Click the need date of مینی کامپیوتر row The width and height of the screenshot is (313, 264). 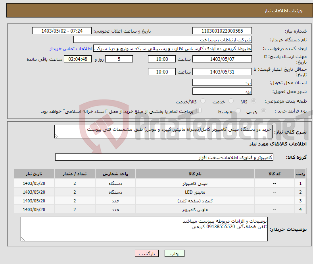34,183
